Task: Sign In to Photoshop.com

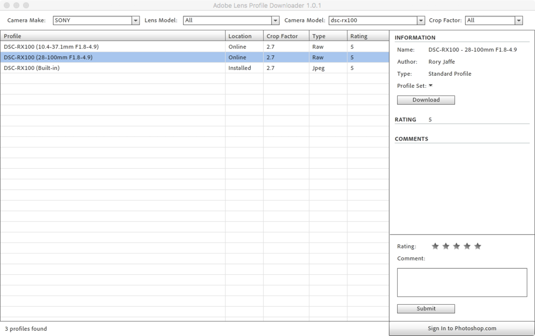Action: (x=462, y=329)
